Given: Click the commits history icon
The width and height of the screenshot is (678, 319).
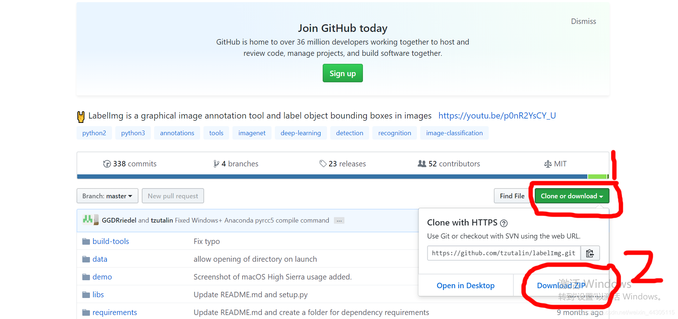Looking at the screenshot, I should (107, 164).
